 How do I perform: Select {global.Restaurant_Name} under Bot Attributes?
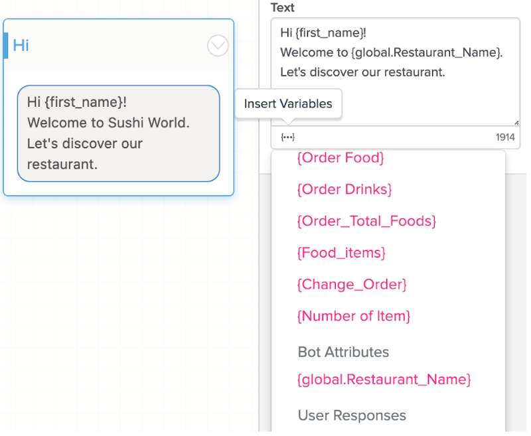point(384,380)
